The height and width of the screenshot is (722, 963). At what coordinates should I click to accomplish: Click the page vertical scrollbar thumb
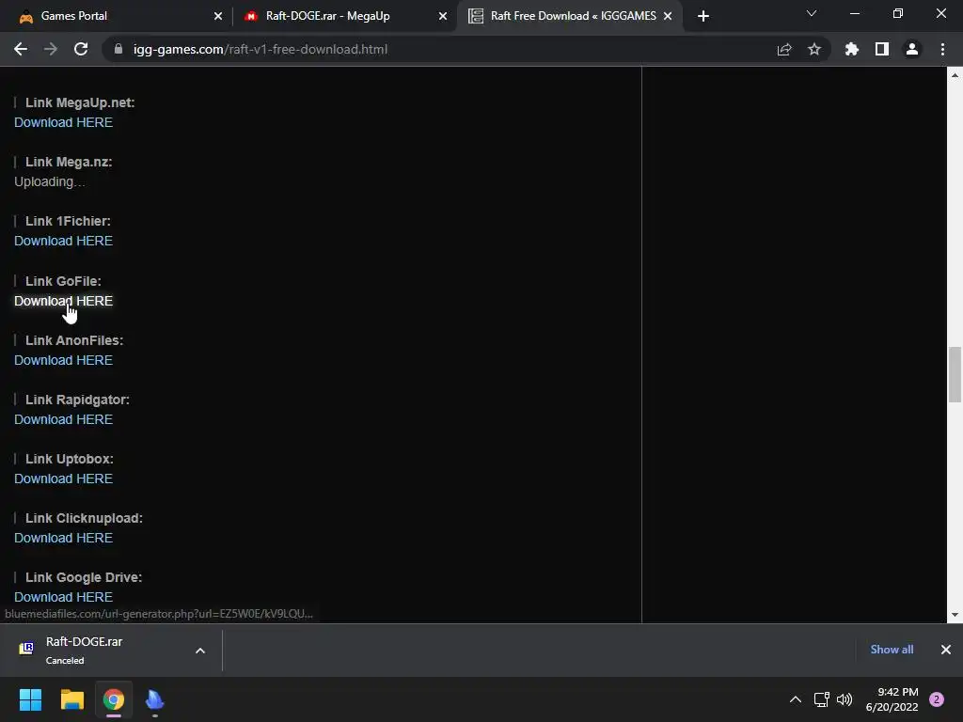(x=955, y=374)
